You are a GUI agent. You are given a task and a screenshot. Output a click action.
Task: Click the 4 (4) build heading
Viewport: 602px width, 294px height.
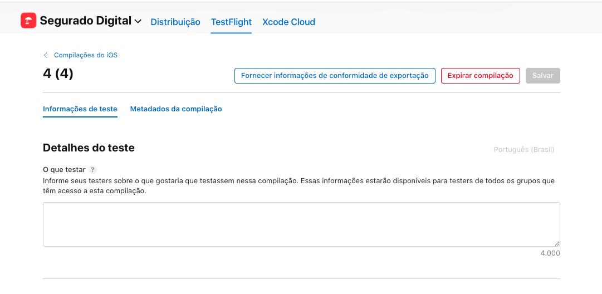[58, 73]
